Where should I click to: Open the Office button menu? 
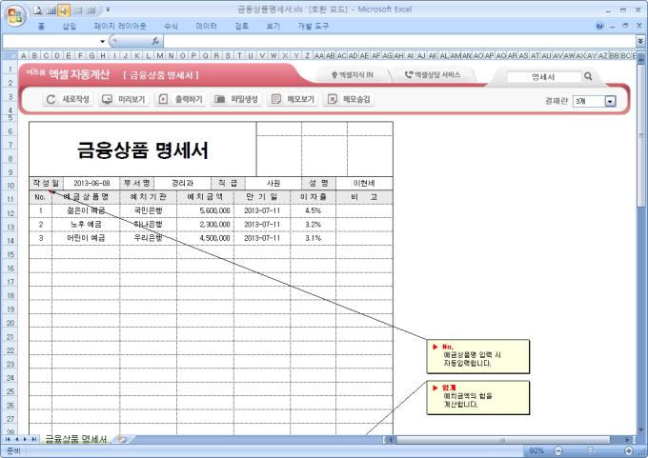(15, 15)
